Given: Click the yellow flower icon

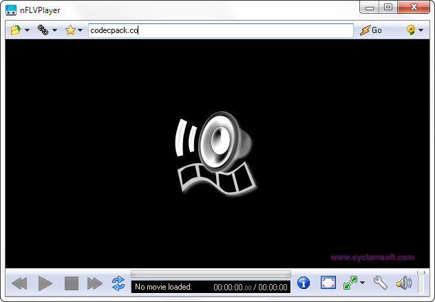Looking at the screenshot, I should 411,30.
